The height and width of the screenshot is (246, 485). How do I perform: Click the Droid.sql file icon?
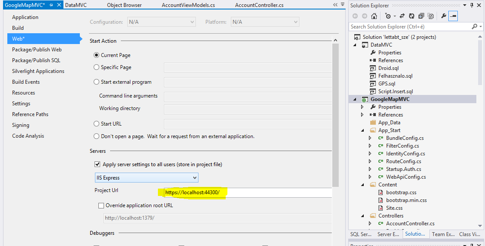tap(373, 68)
